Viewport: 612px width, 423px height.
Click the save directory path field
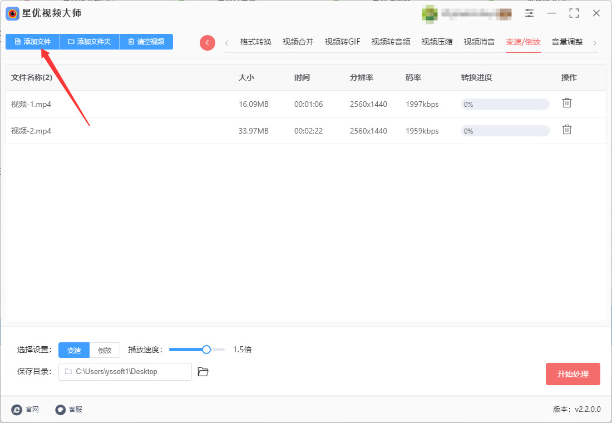pyautogui.click(x=125, y=372)
